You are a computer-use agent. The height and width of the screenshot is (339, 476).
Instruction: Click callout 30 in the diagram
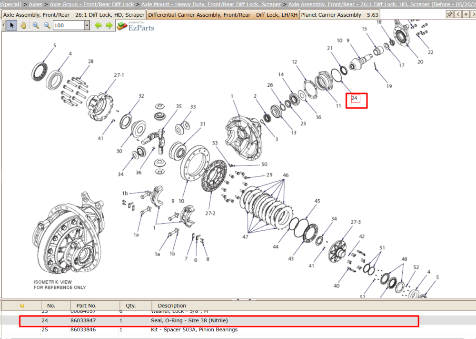tap(119, 151)
